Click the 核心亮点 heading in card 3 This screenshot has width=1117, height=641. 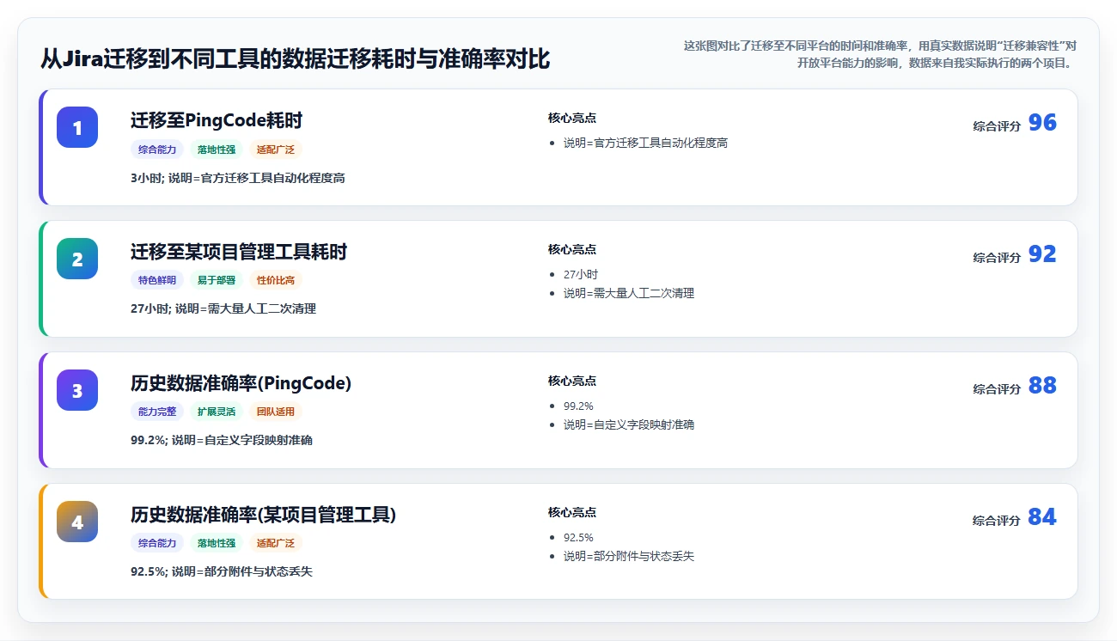[x=572, y=381]
